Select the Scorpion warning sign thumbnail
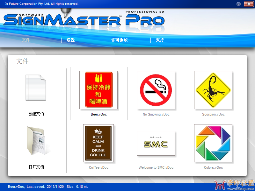The height and width of the screenshot is (191, 255). (213, 90)
